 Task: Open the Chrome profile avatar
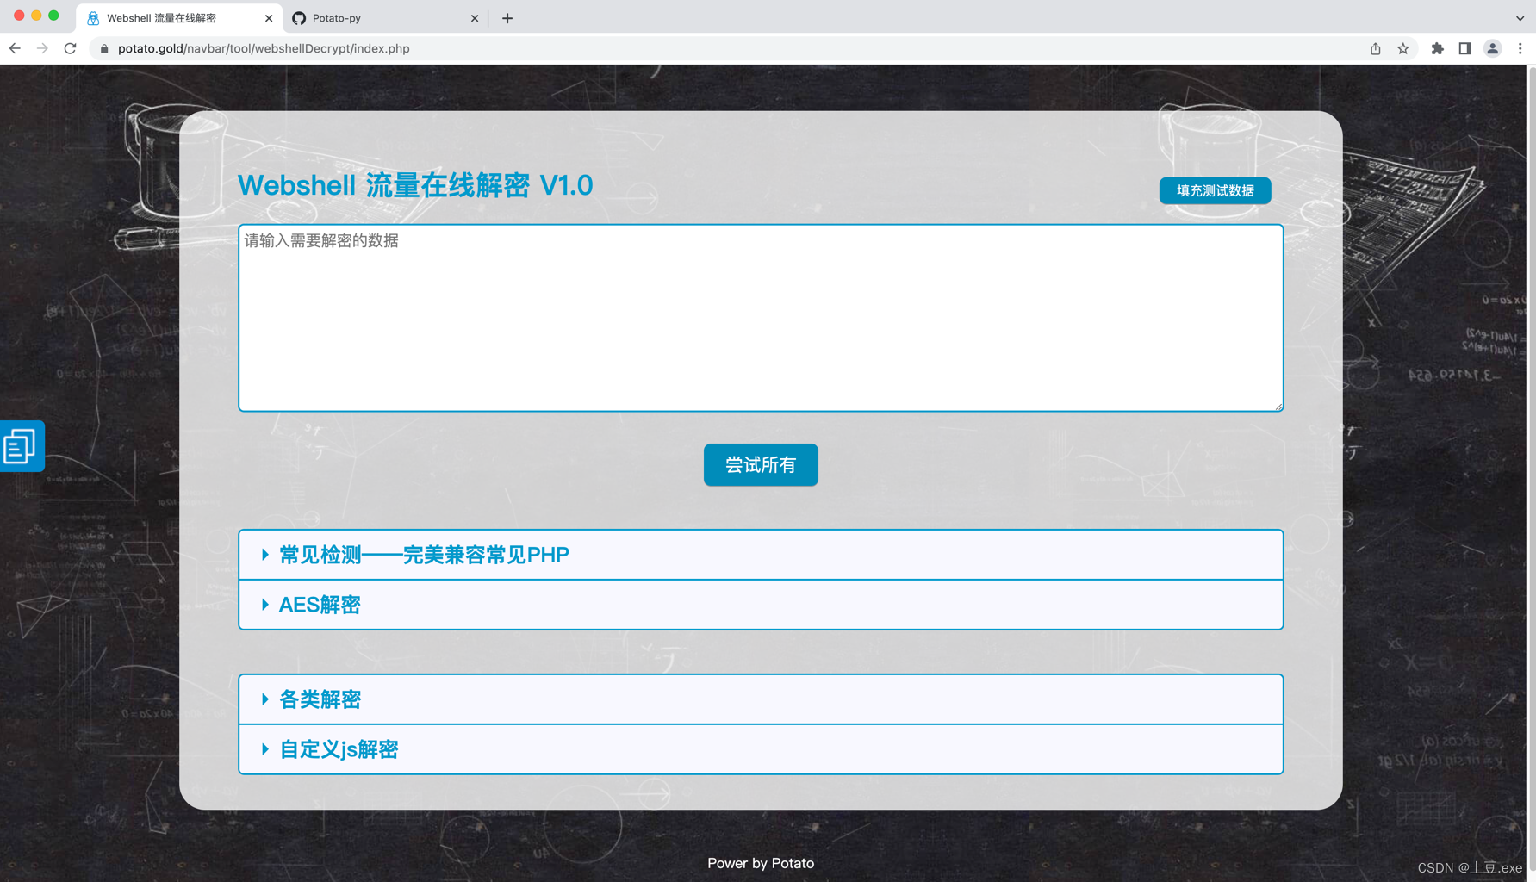point(1493,48)
